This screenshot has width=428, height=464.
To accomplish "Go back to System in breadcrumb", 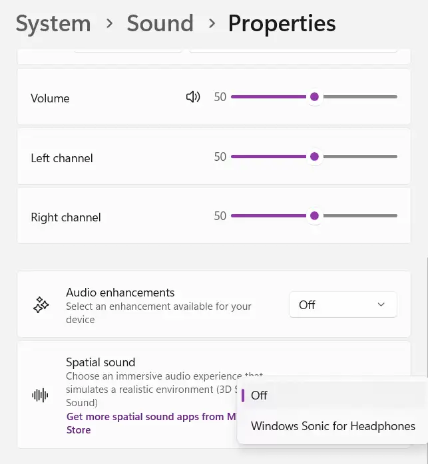I will tap(53, 24).
